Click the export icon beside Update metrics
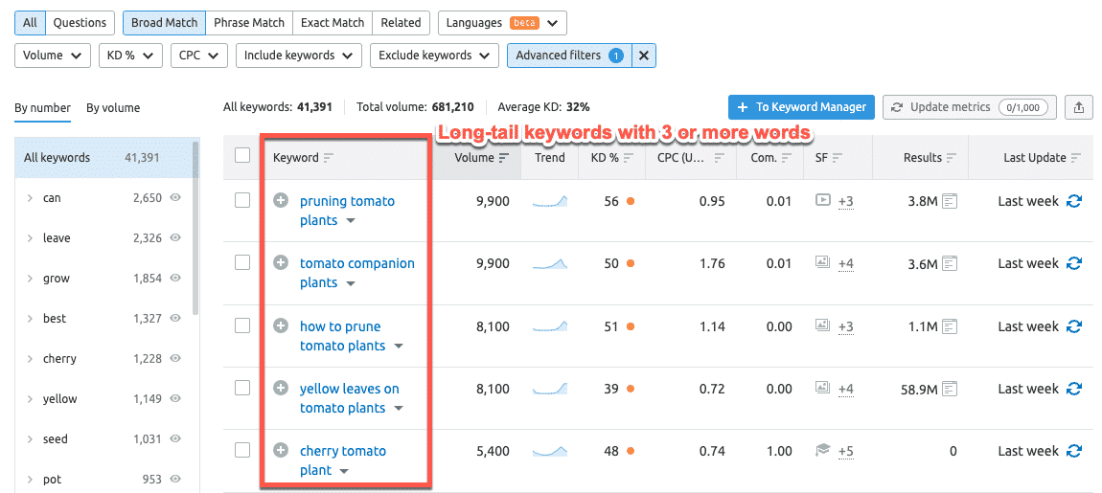This screenshot has height=493, width=1102. tap(1079, 107)
